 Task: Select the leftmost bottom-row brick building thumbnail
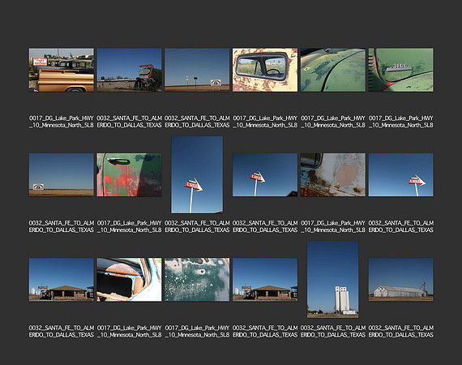tap(62, 280)
